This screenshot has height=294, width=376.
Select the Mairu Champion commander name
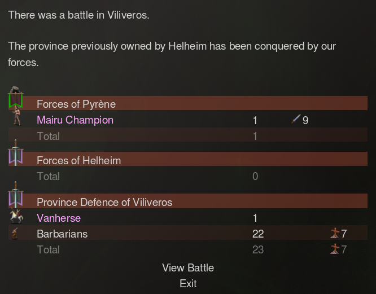[75, 120]
